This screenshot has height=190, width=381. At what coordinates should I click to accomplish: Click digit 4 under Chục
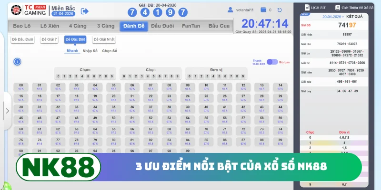pos(148,76)
